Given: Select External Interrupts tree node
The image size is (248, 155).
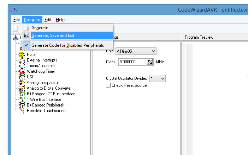Looking at the screenshot, I should click(42, 60).
